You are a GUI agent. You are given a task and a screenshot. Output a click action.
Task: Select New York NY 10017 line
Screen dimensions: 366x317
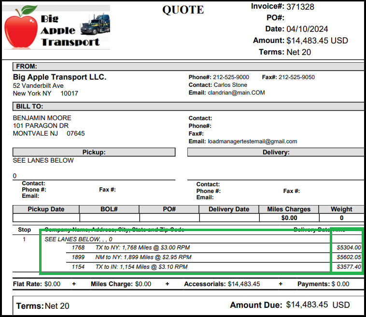pyautogui.click(x=45, y=93)
